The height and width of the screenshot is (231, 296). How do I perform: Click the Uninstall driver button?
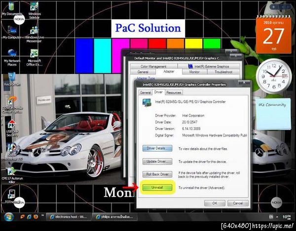pyautogui.click(x=157, y=188)
